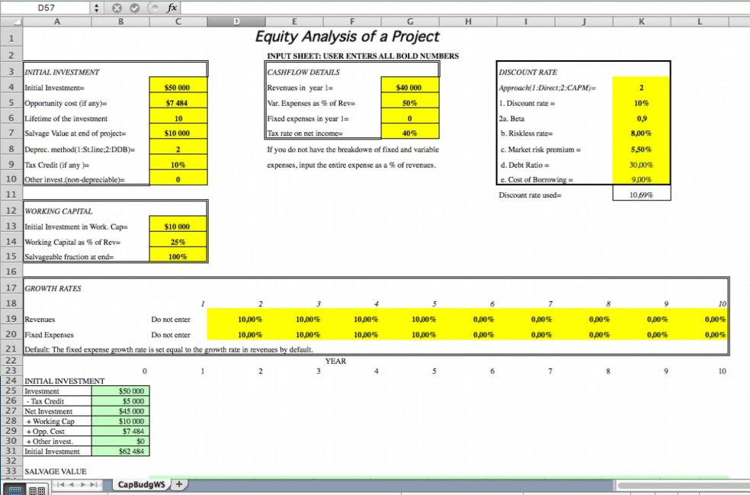750x495 pixels.
Task: Select column D by its header
Action: pos(236,21)
